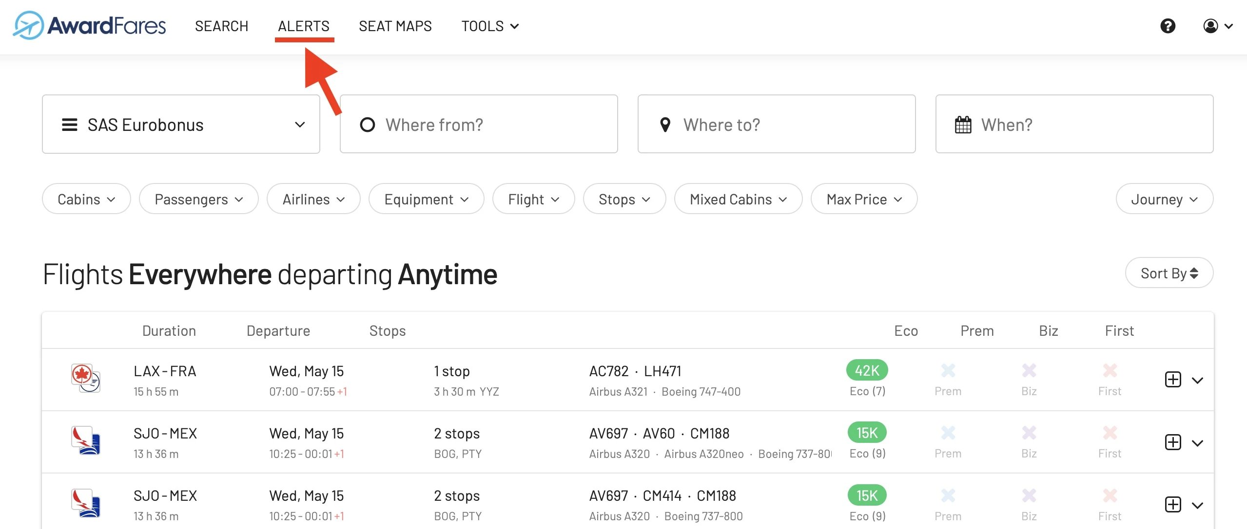The image size is (1247, 529).
Task: Open the Journey dropdown
Action: [1164, 199]
